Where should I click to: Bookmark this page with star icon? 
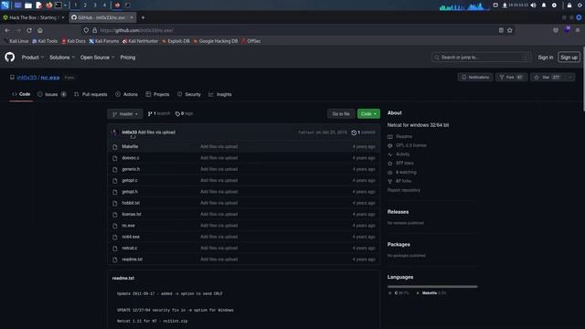(x=510, y=30)
